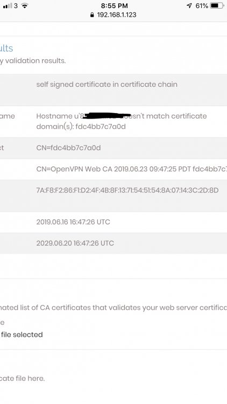Tap the Wi-Fi status icon

coord(25,6)
